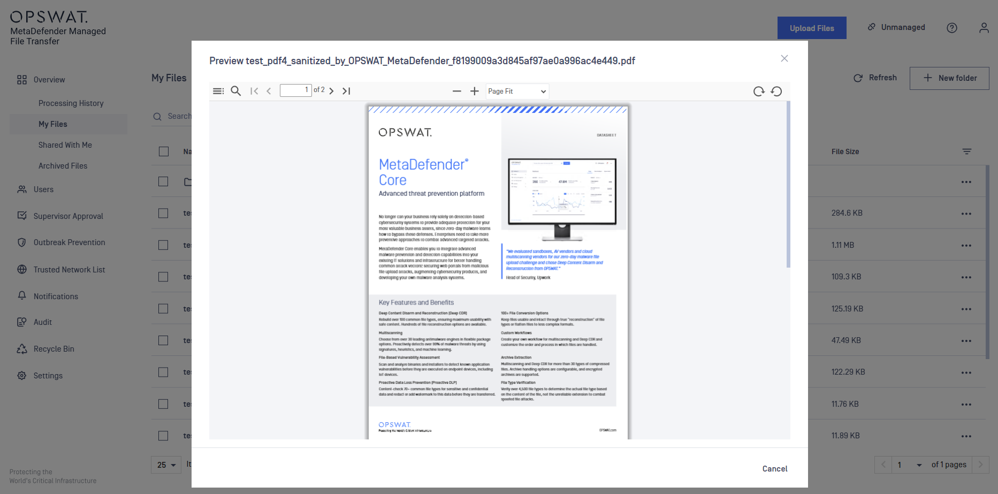The height and width of the screenshot is (494, 998).
Task: Open the file list filter icon
Action: [967, 151]
